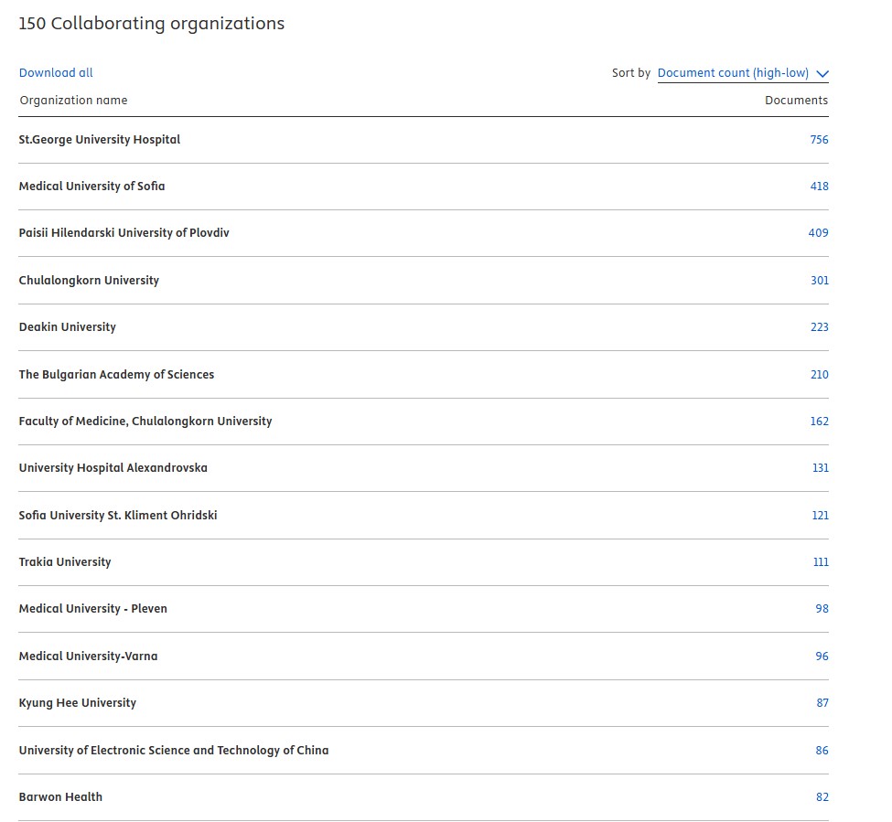Select University of Electronic Science and Technology
Screen dimensions: 892x822
174,751
